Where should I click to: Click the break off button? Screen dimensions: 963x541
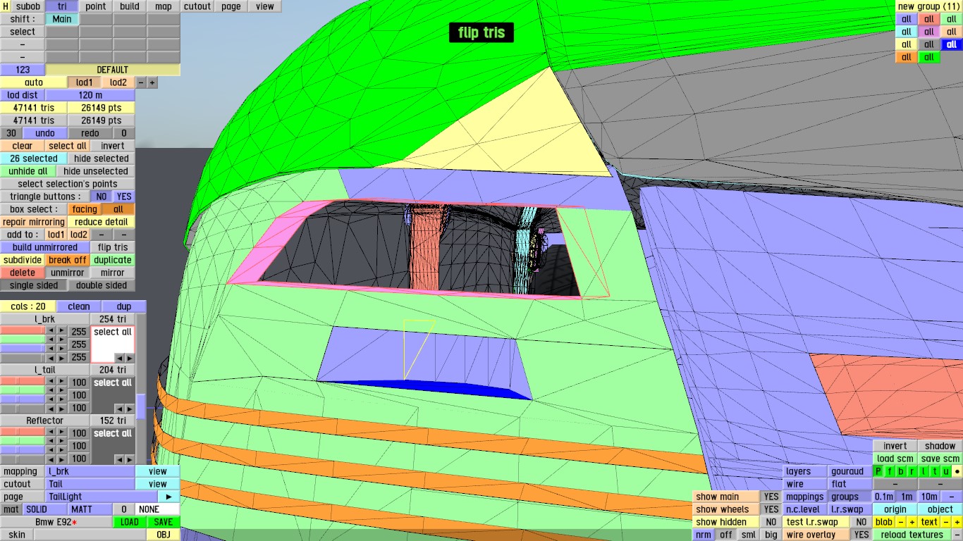pos(68,260)
